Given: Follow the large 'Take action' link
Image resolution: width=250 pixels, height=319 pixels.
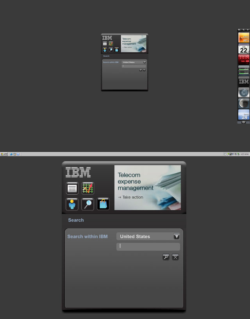Looking at the screenshot, I should click(x=131, y=197).
